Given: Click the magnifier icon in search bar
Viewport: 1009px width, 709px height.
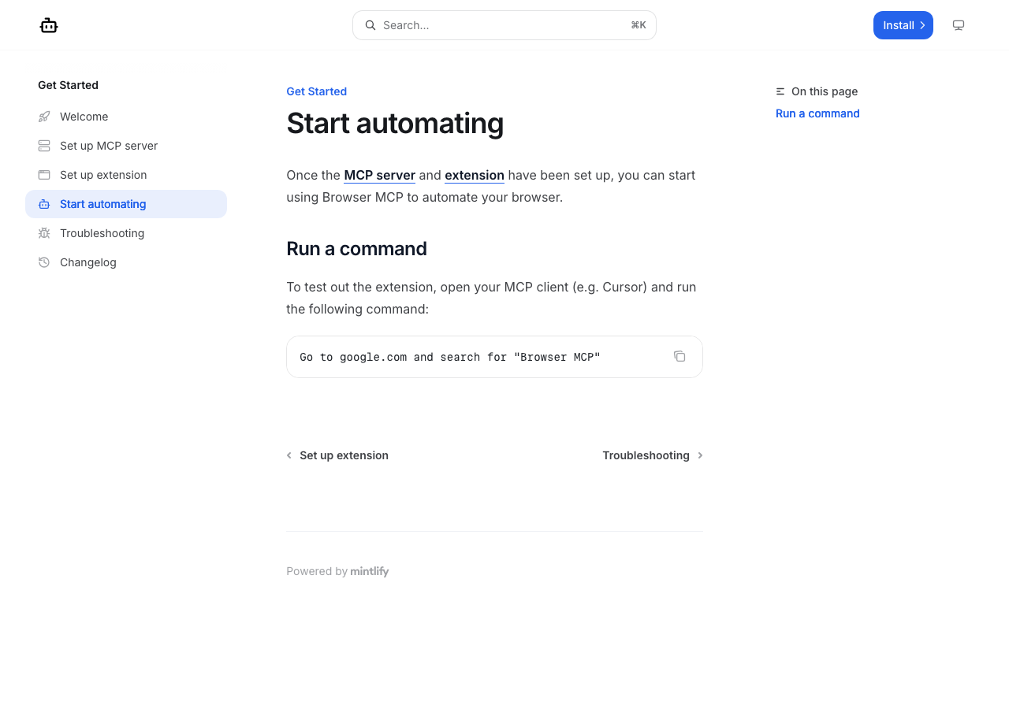Looking at the screenshot, I should (370, 25).
